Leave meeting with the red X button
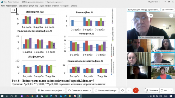This screenshot has width=175, height=98. [x=136, y=90]
